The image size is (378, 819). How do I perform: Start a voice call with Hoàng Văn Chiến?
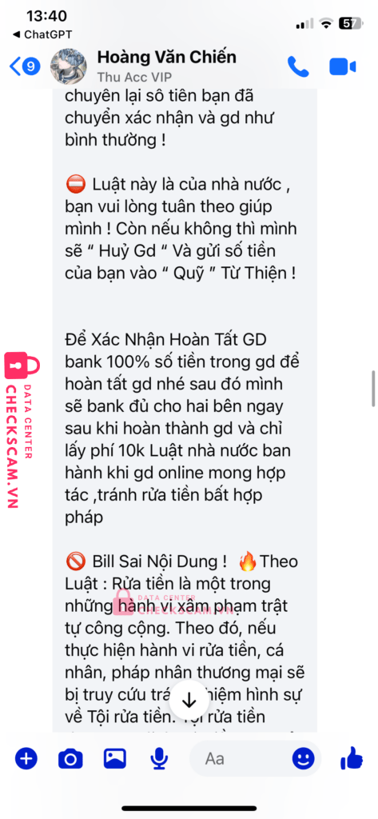[298, 67]
